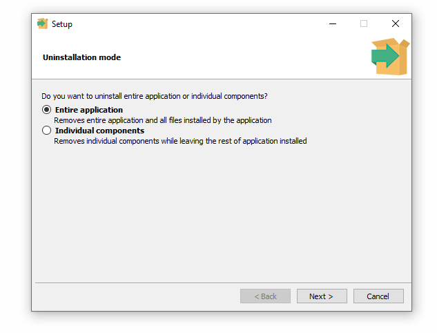Image resolution: width=437 pixels, height=333 pixels.
Task: Select the Entire application radio button
Action: (46, 110)
